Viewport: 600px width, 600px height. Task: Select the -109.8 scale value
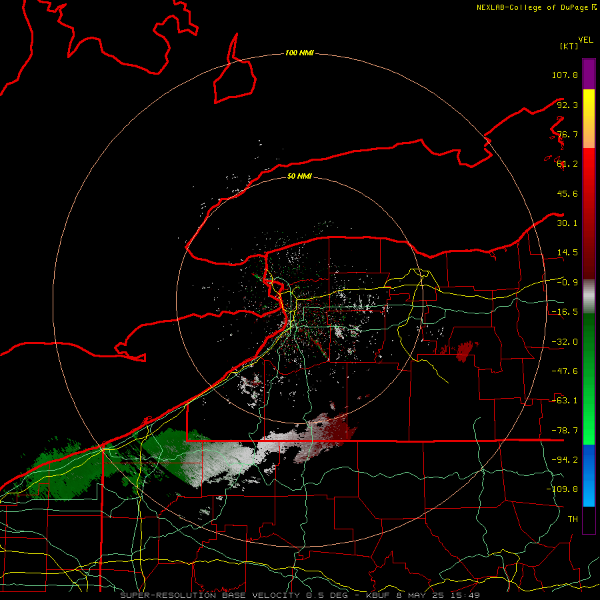pyautogui.click(x=562, y=489)
